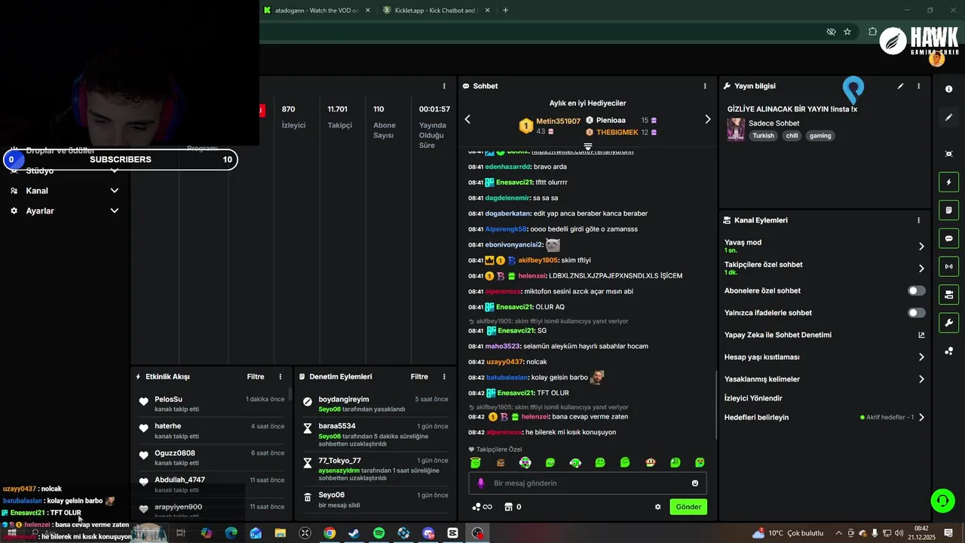965x543 pixels.
Task: Open File Explorer from the taskbar
Action: click(280, 533)
